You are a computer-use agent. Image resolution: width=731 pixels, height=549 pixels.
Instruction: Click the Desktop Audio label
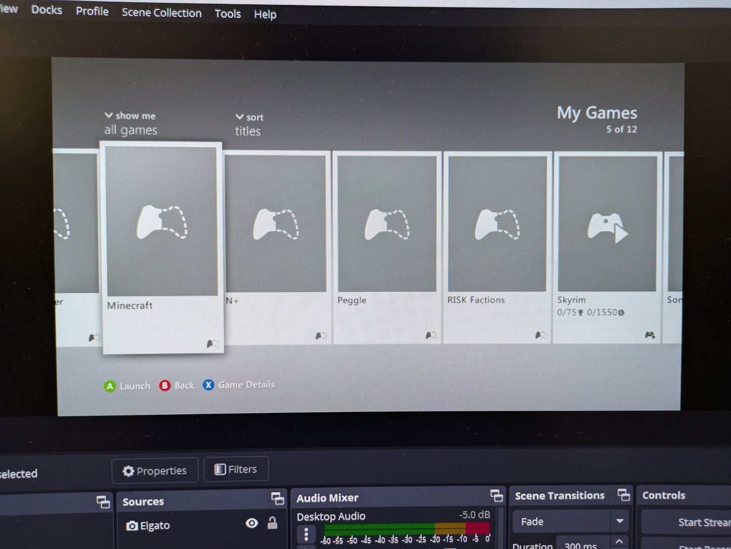(331, 517)
